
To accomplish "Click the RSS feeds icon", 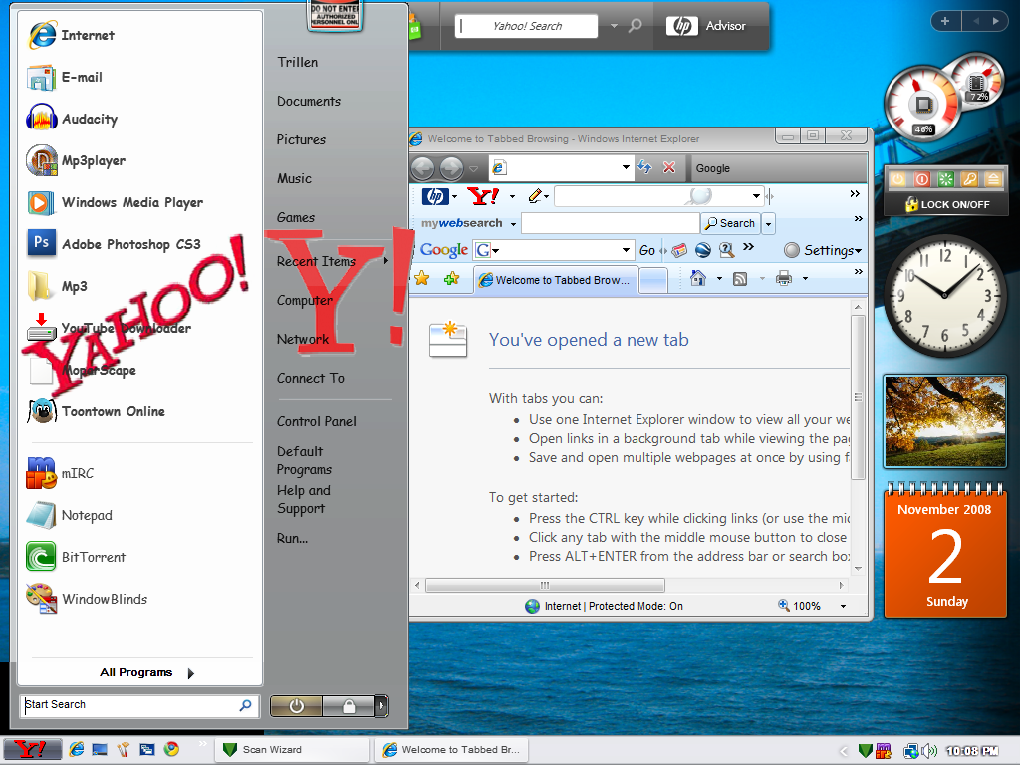I will 740,279.
